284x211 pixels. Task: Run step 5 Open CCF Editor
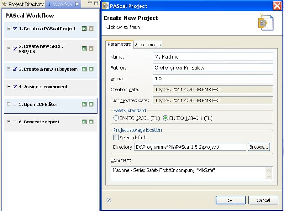84,104
